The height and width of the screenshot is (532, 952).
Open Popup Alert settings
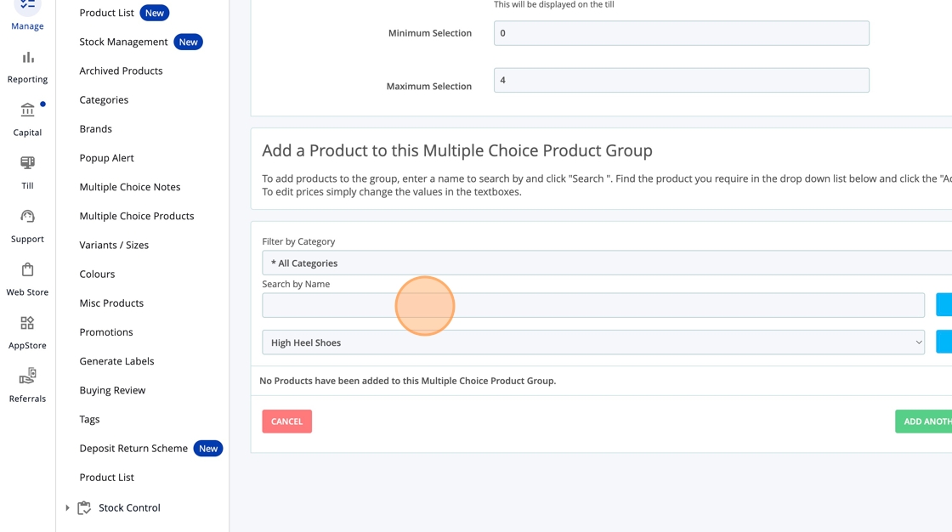[x=107, y=158]
